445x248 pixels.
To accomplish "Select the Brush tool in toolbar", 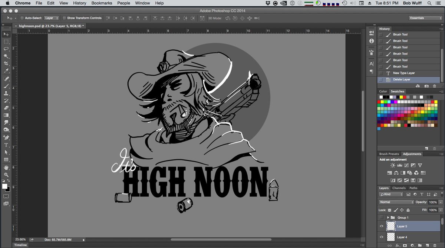I will click(x=6, y=86).
